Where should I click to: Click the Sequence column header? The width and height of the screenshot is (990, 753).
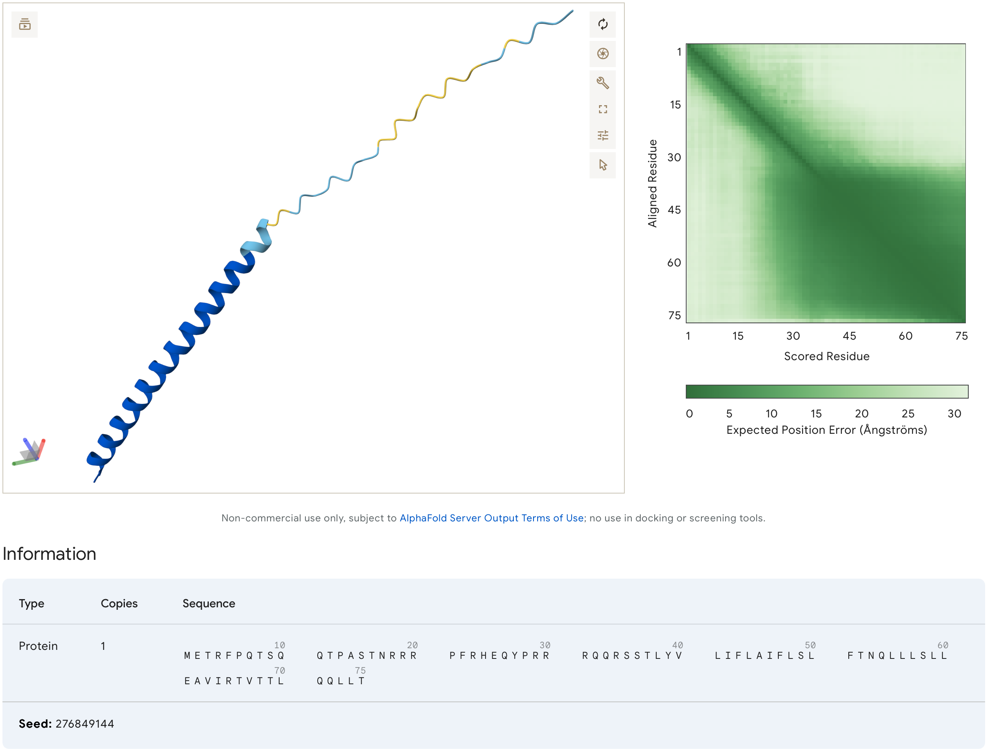coord(208,603)
